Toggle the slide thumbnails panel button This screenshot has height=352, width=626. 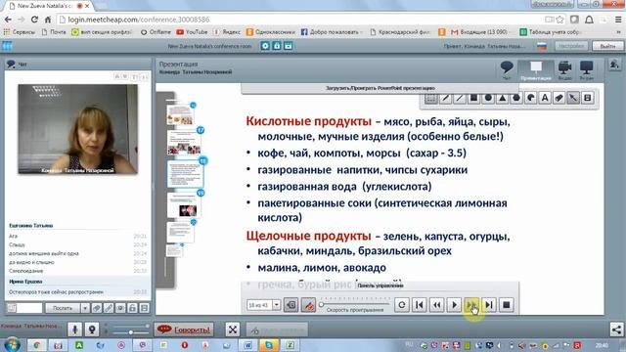291,305
